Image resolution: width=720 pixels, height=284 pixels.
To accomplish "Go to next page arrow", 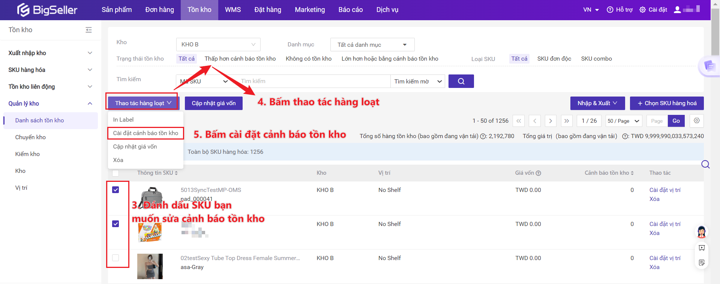I will click(x=550, y=121).
